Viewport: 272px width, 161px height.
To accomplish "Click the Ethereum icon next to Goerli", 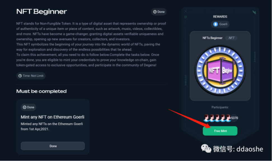I will (x=215, y=24).
